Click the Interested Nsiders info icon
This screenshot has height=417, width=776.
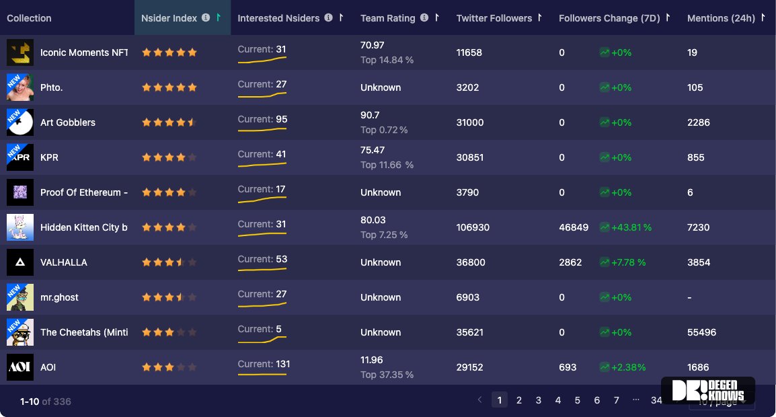point(328,18)
